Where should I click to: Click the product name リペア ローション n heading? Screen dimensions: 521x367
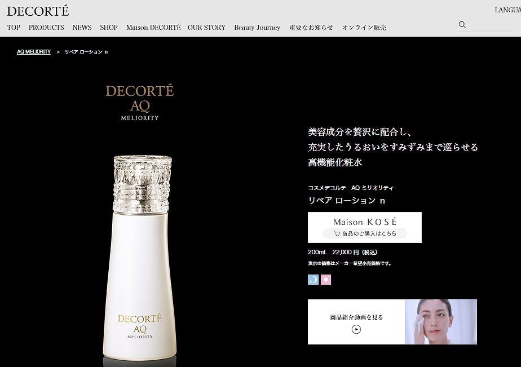[x=347, y=201]
